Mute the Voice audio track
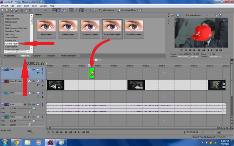 [38, 105]
